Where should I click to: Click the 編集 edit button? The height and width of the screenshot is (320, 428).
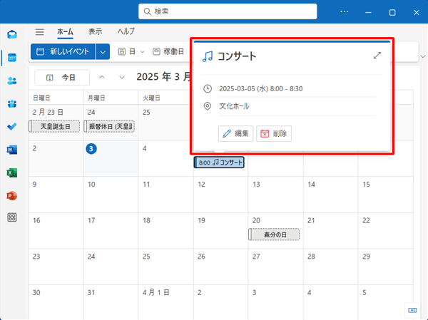236,133
